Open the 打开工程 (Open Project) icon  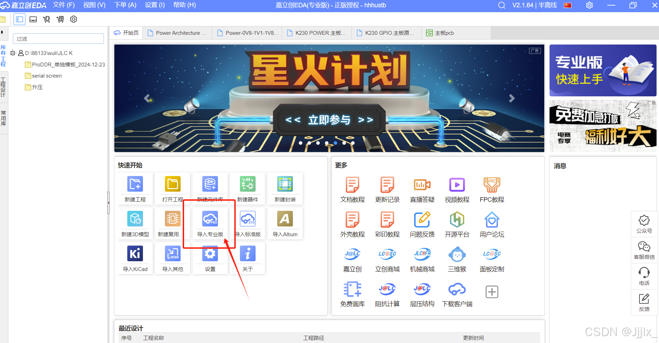pos(173,184)
